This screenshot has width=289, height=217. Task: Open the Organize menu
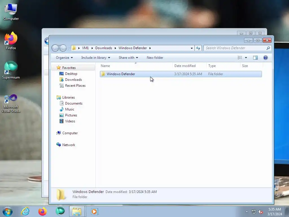click(64, 58)
